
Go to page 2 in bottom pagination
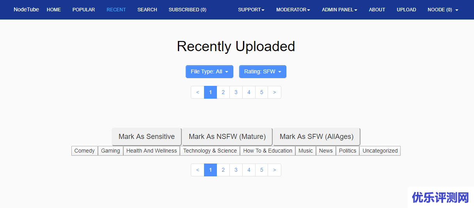click(223, 170)
